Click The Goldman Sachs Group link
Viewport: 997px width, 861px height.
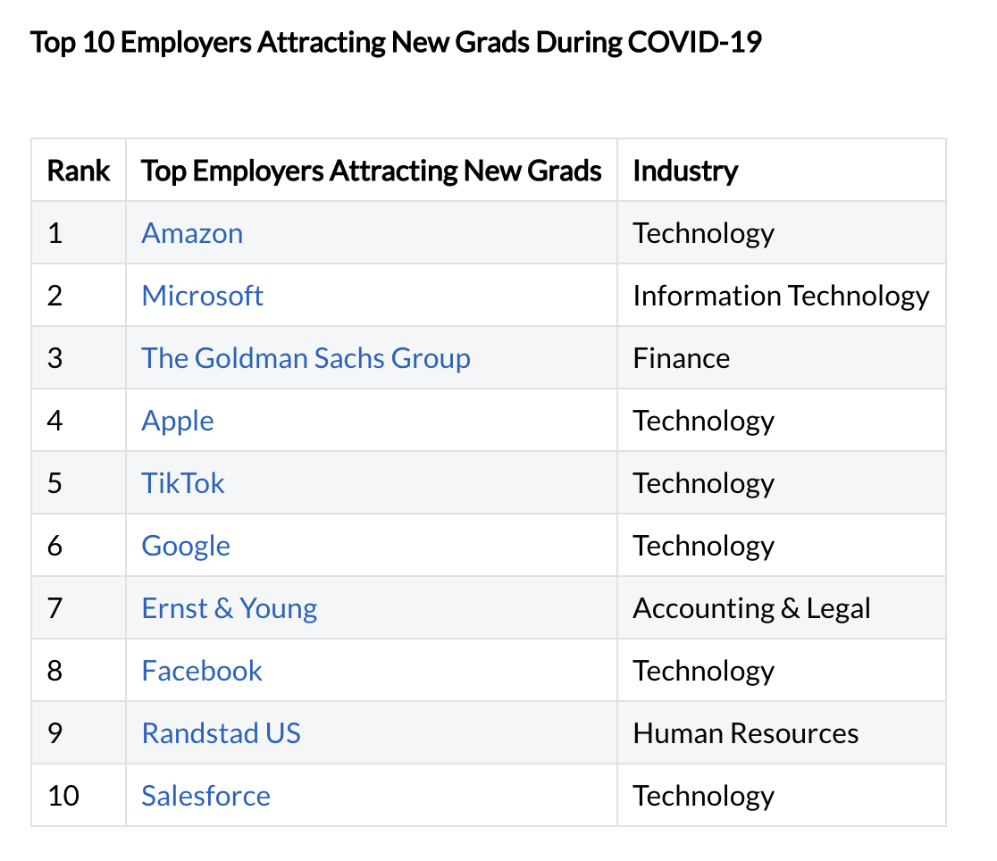[x=306, y=358]
